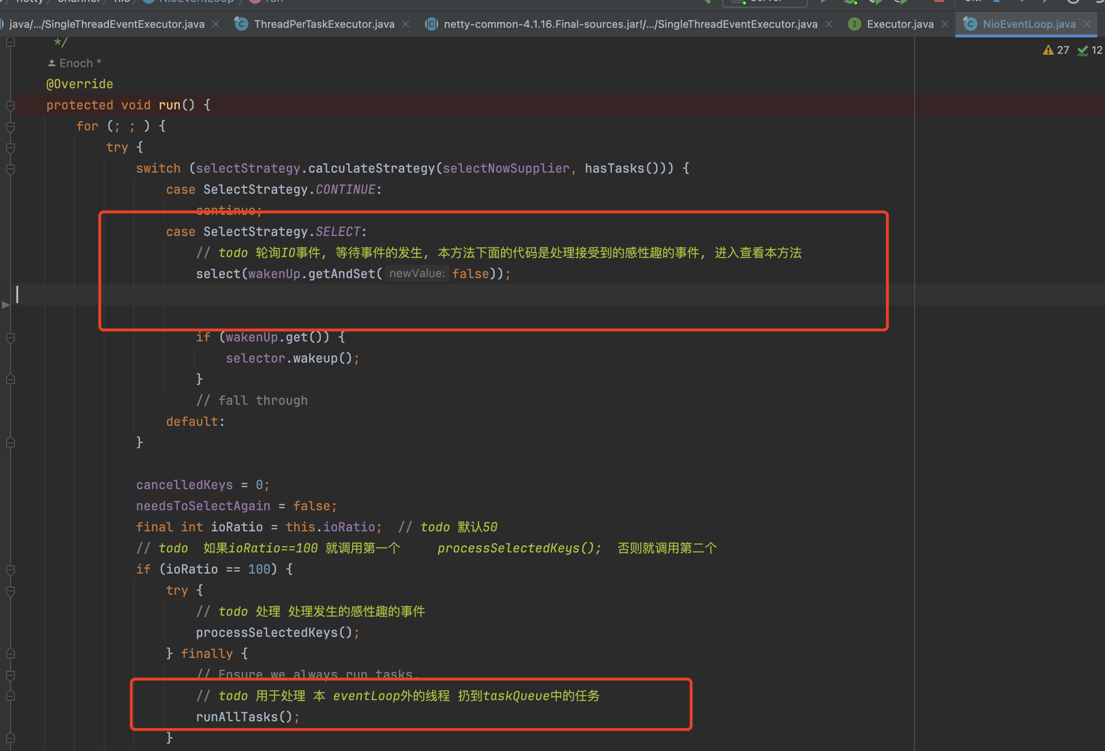1105x751 pixels.
Task: Click wakenUp in the if condition
Action: 252,337
